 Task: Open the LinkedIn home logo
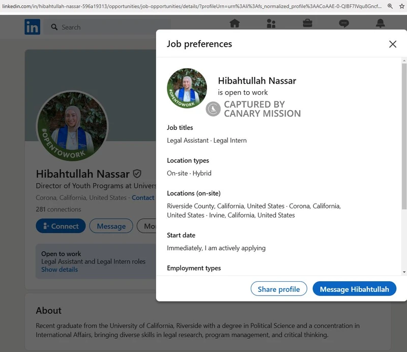point(32,27)
